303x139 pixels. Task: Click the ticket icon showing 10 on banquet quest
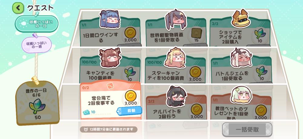[x=86, y=112]
